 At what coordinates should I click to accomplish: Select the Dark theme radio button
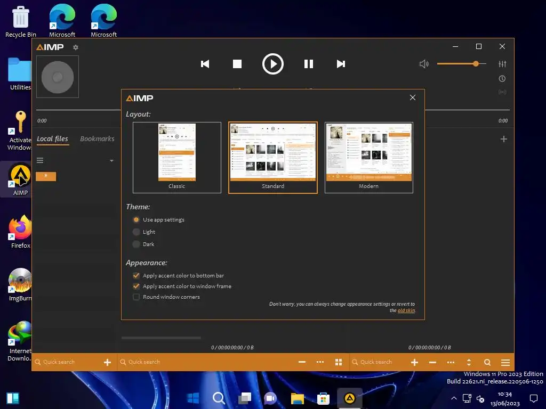136,244
